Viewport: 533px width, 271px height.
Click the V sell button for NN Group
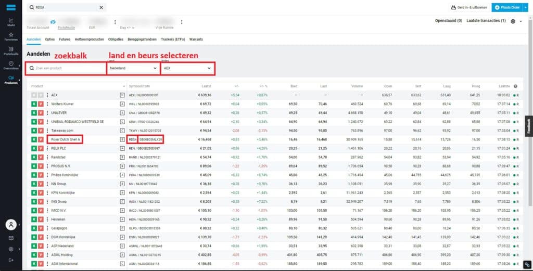(41, 184)
